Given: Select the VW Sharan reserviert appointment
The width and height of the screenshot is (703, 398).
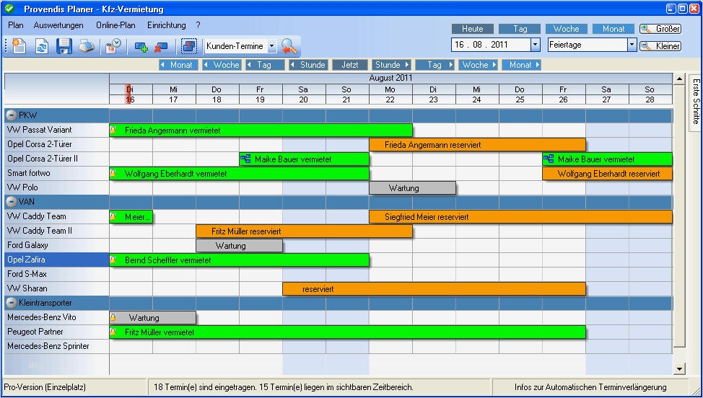Looking at the screenshot, I should click(434, 288).
